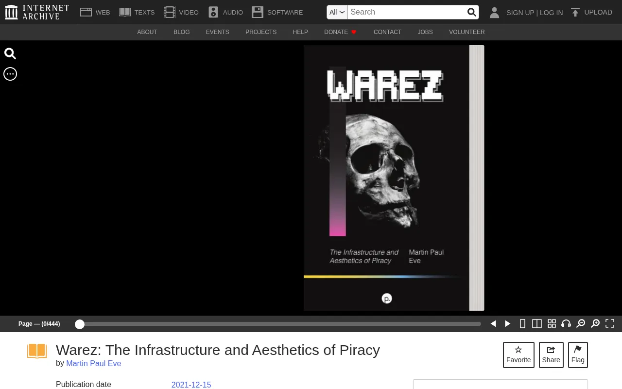Open the Software section floppy disk icon
Viewport: 622px width, 389px height.
(258, 12)
